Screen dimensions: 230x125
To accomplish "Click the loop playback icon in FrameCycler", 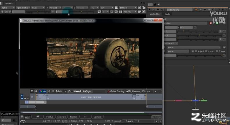I will tap(23, 121).
